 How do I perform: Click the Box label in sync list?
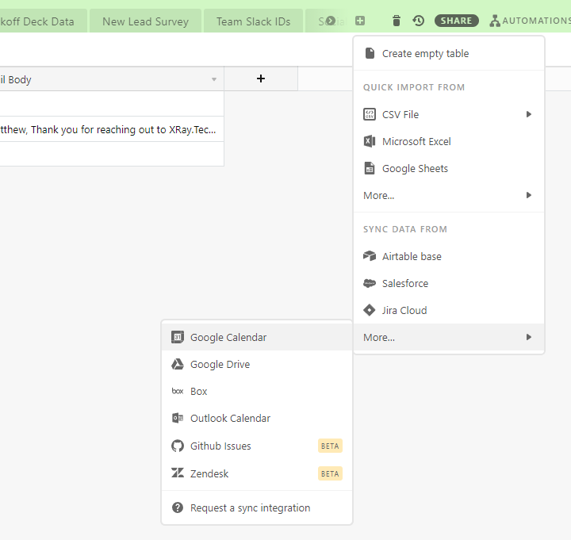pos(199,392)
